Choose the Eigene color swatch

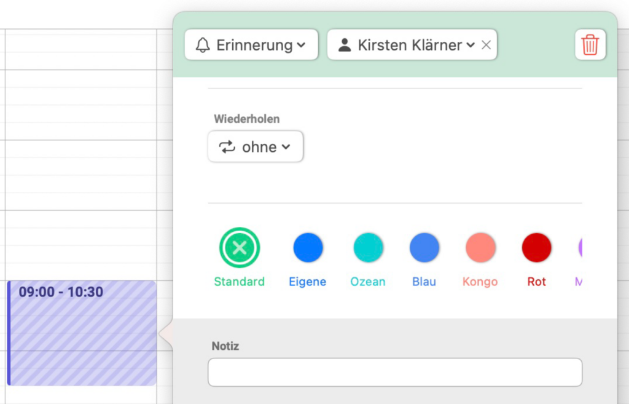click(308, 247)
